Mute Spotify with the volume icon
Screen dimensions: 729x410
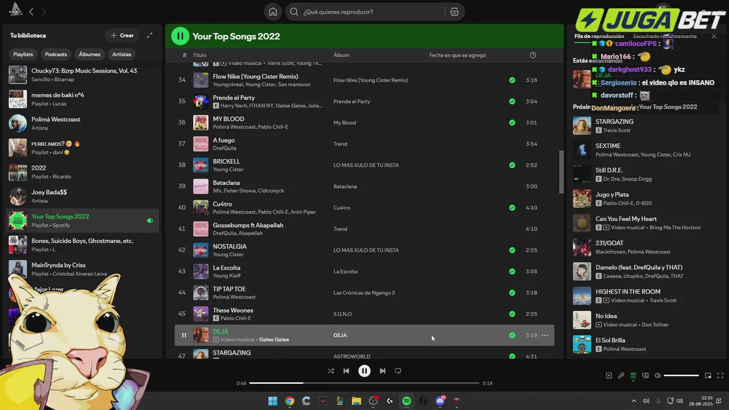coord(658,375)
